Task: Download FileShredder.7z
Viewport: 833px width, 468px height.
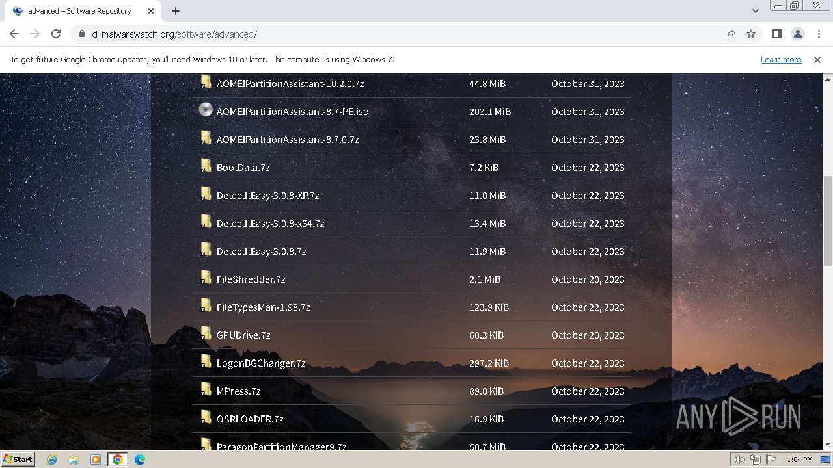Action: (251, 279)
